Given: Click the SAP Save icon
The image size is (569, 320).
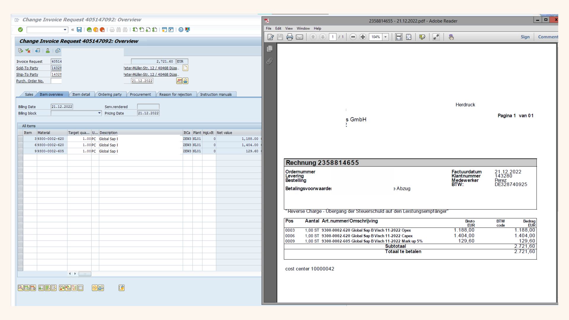Looking at the screenshot, I should (x=79, y=30).
